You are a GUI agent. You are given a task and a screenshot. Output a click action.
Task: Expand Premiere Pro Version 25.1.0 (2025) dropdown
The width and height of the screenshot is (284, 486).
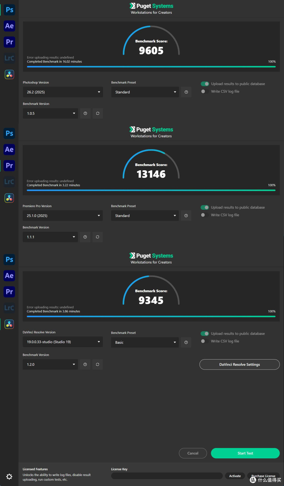(x=63, y=216)
